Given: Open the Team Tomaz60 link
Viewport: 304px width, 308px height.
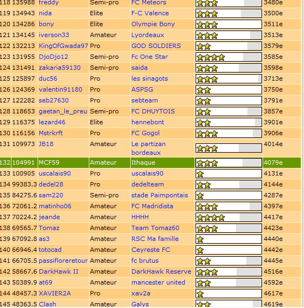Looking at the screenshot, I should click(155, 228).
